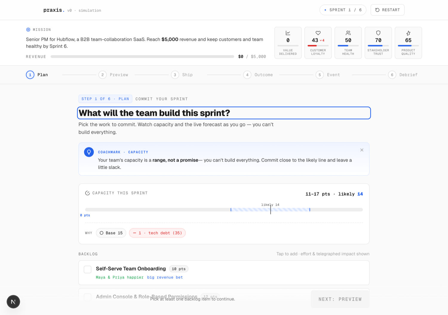Image resolution: width=448 pixels, height=315 pixels.
Task: Click 'BACKLOG' section label
Action: (88, 254)
